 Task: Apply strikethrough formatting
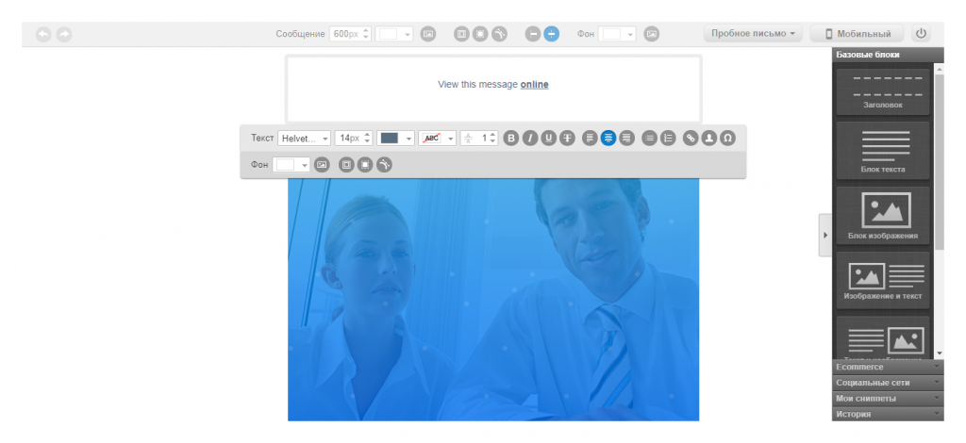coord(567,138)
